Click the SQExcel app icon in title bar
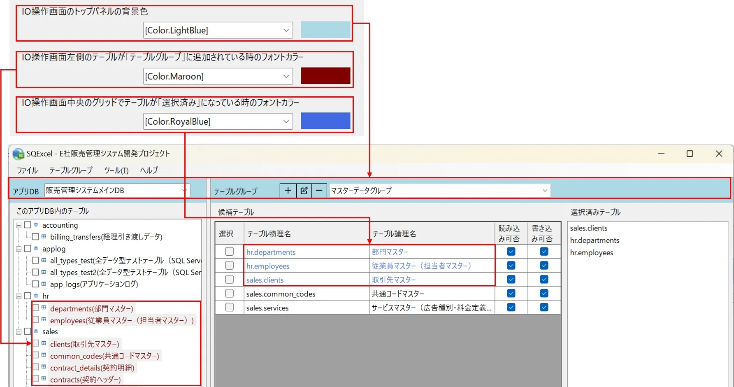This screenshot has height=387, width=734. (19, 154)
